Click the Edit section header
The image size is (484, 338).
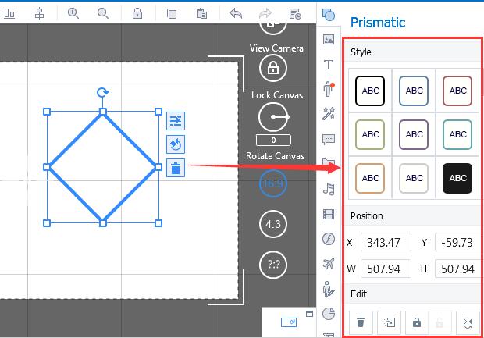pyautogui.click(x=412, y=294)
